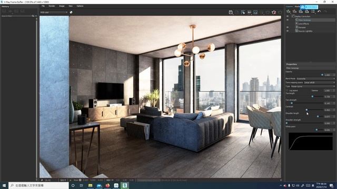Click the Toe length stepper arrows

pyautogui.click(x=334, y=97)
